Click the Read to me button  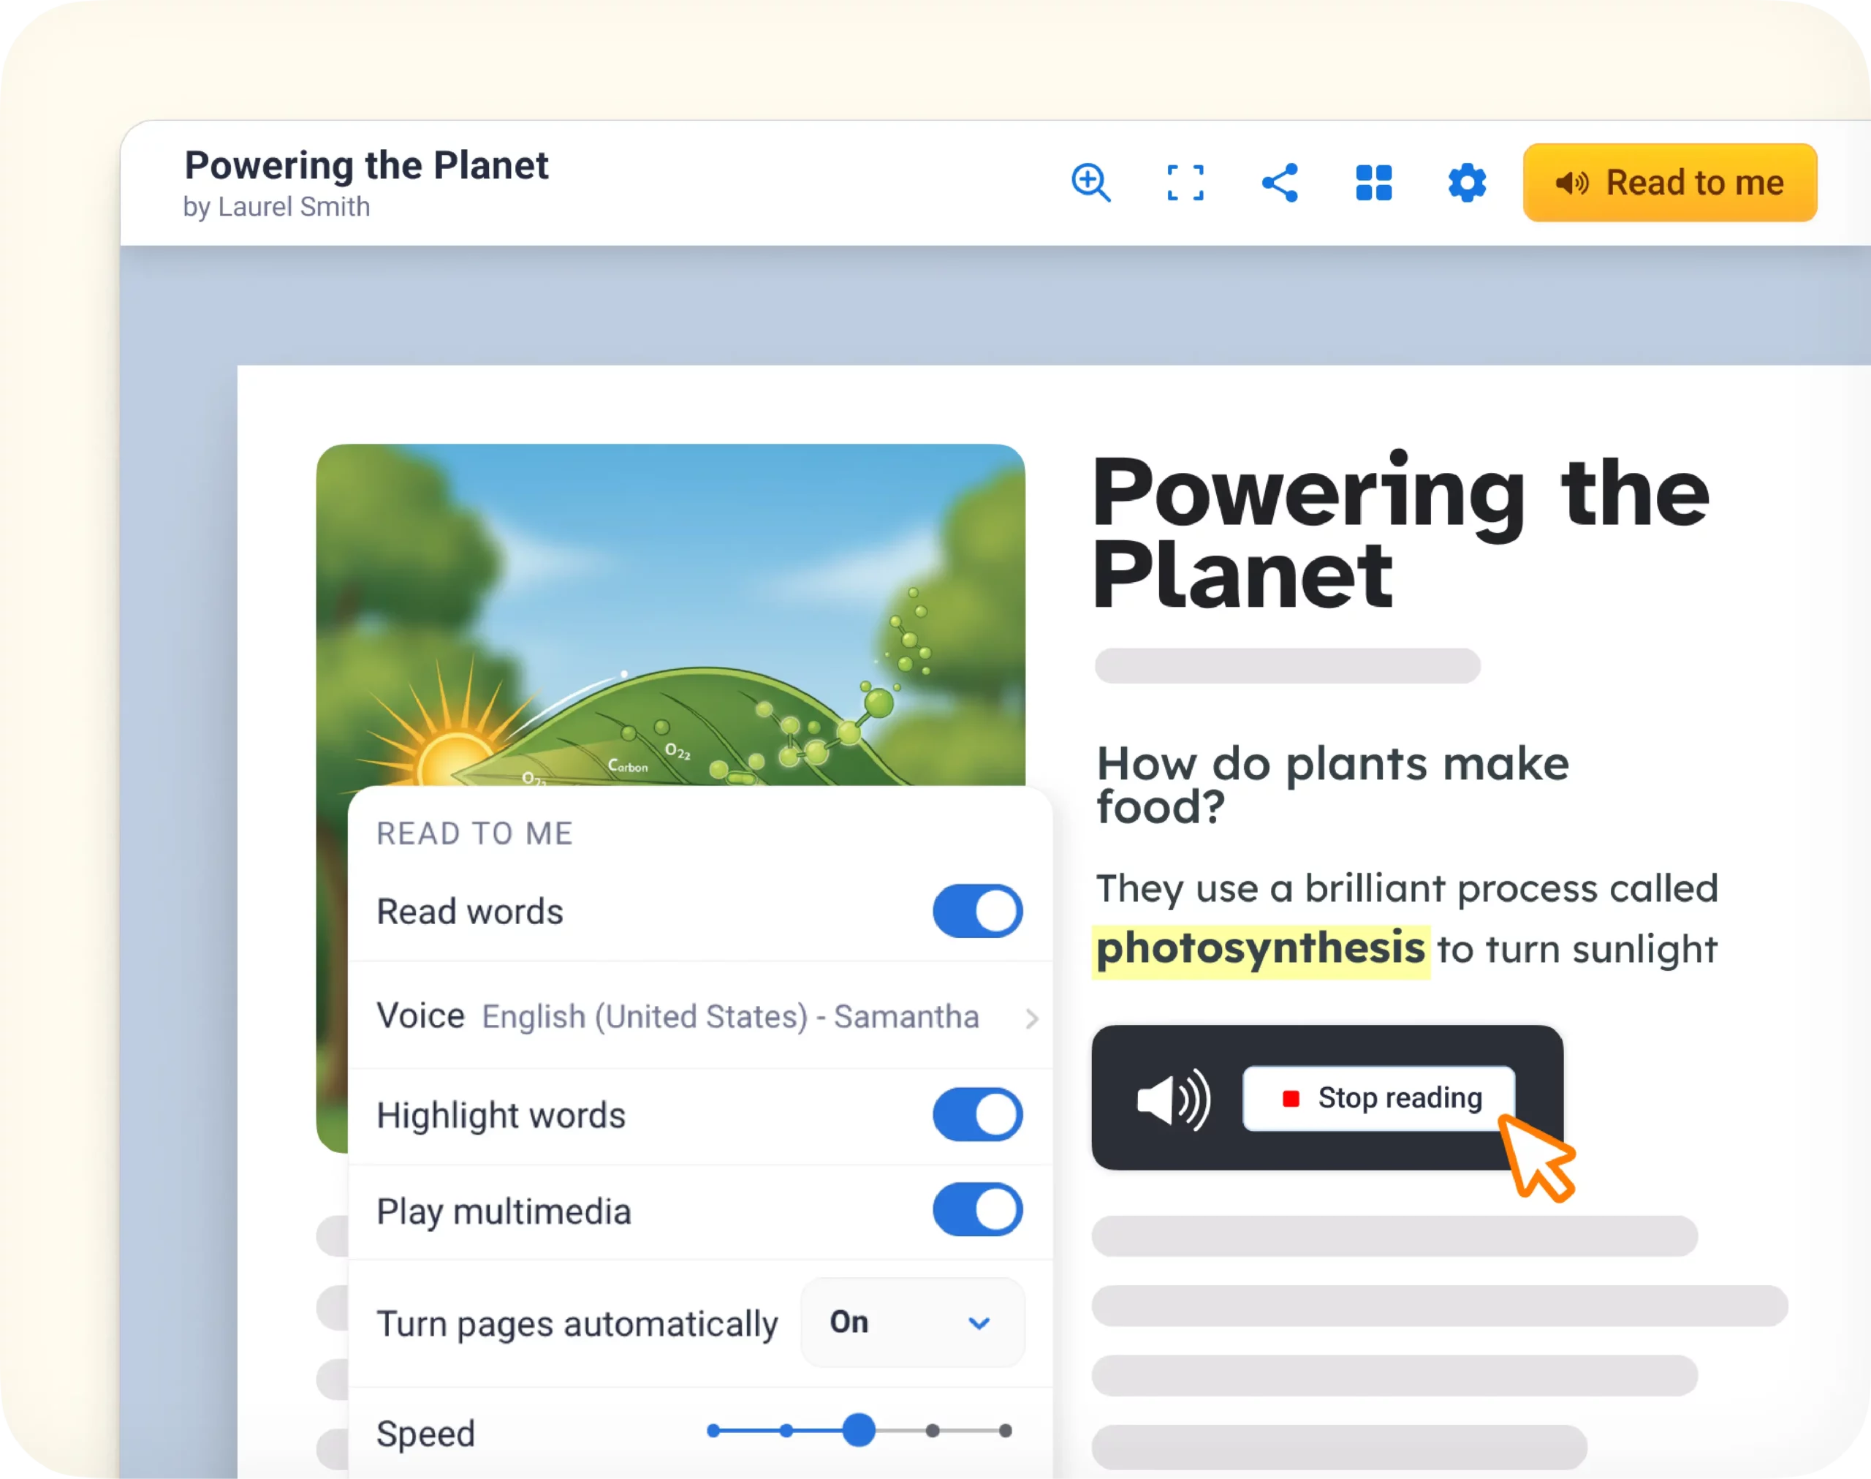coord(1669,183)
